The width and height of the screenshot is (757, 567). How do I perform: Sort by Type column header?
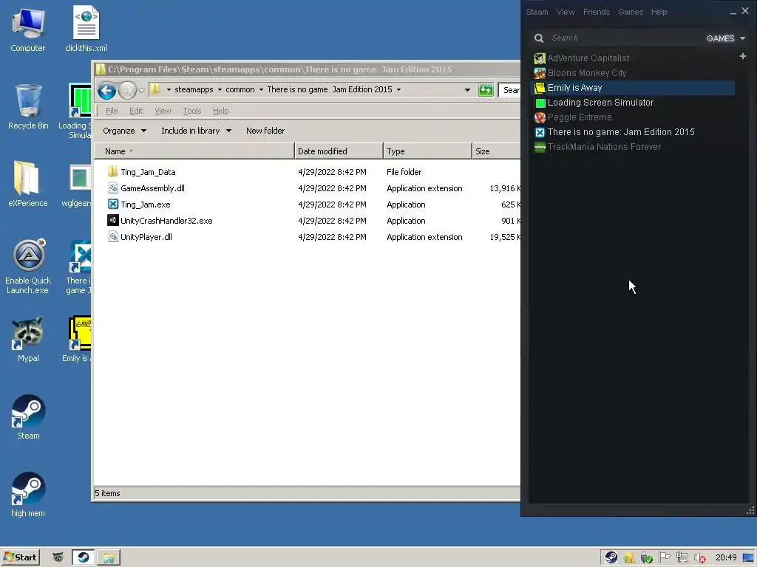427,151
